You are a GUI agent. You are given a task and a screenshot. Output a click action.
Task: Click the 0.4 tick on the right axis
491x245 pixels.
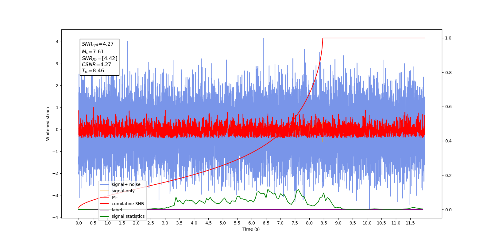coord(448,141)
